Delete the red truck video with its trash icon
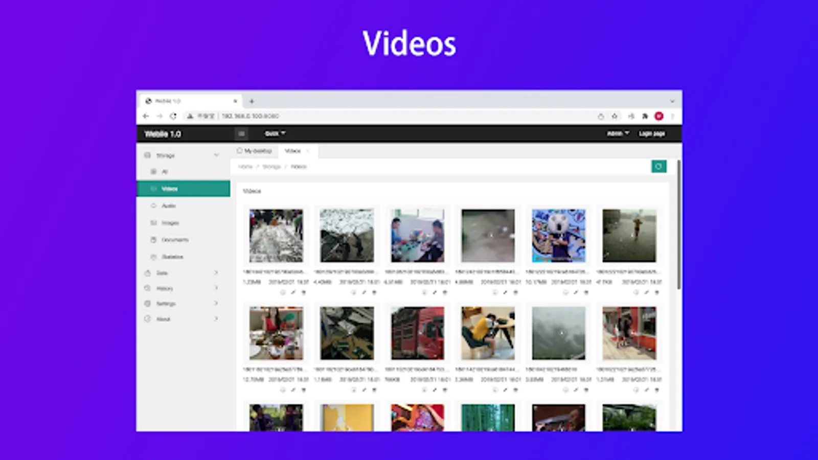 point(445,390)
